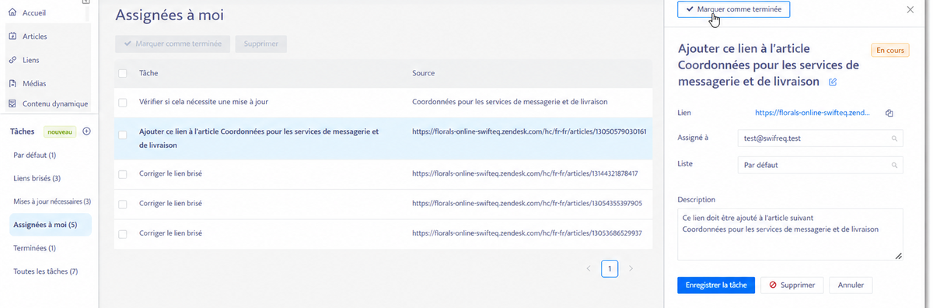Open the source URL ending in 13053686529937

[x=526, y=233]
